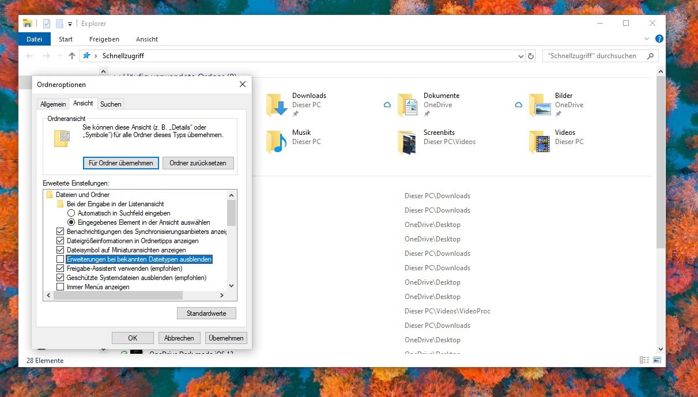
Task: Click vertical scrollbar thumb in settings list
Action: [232, 213]
